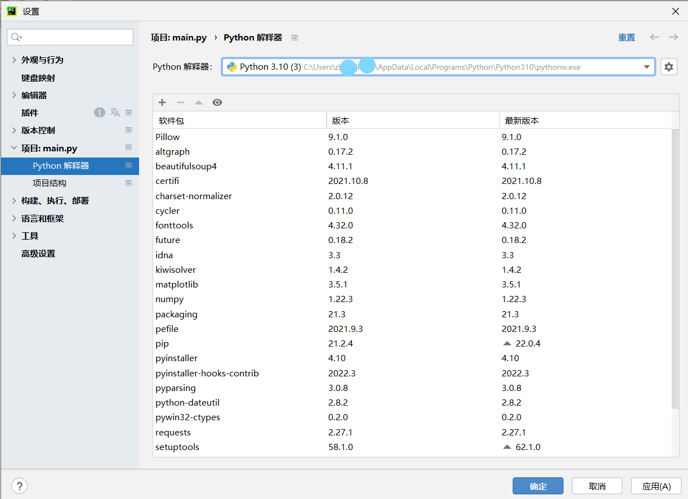Screen dimensions: 688x499
Task: Select the pip package row
Action: [x=412, y=343]
